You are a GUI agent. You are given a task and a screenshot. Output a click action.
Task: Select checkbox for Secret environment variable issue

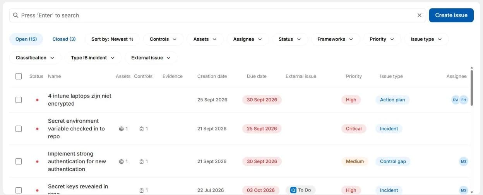coord(19,129)
